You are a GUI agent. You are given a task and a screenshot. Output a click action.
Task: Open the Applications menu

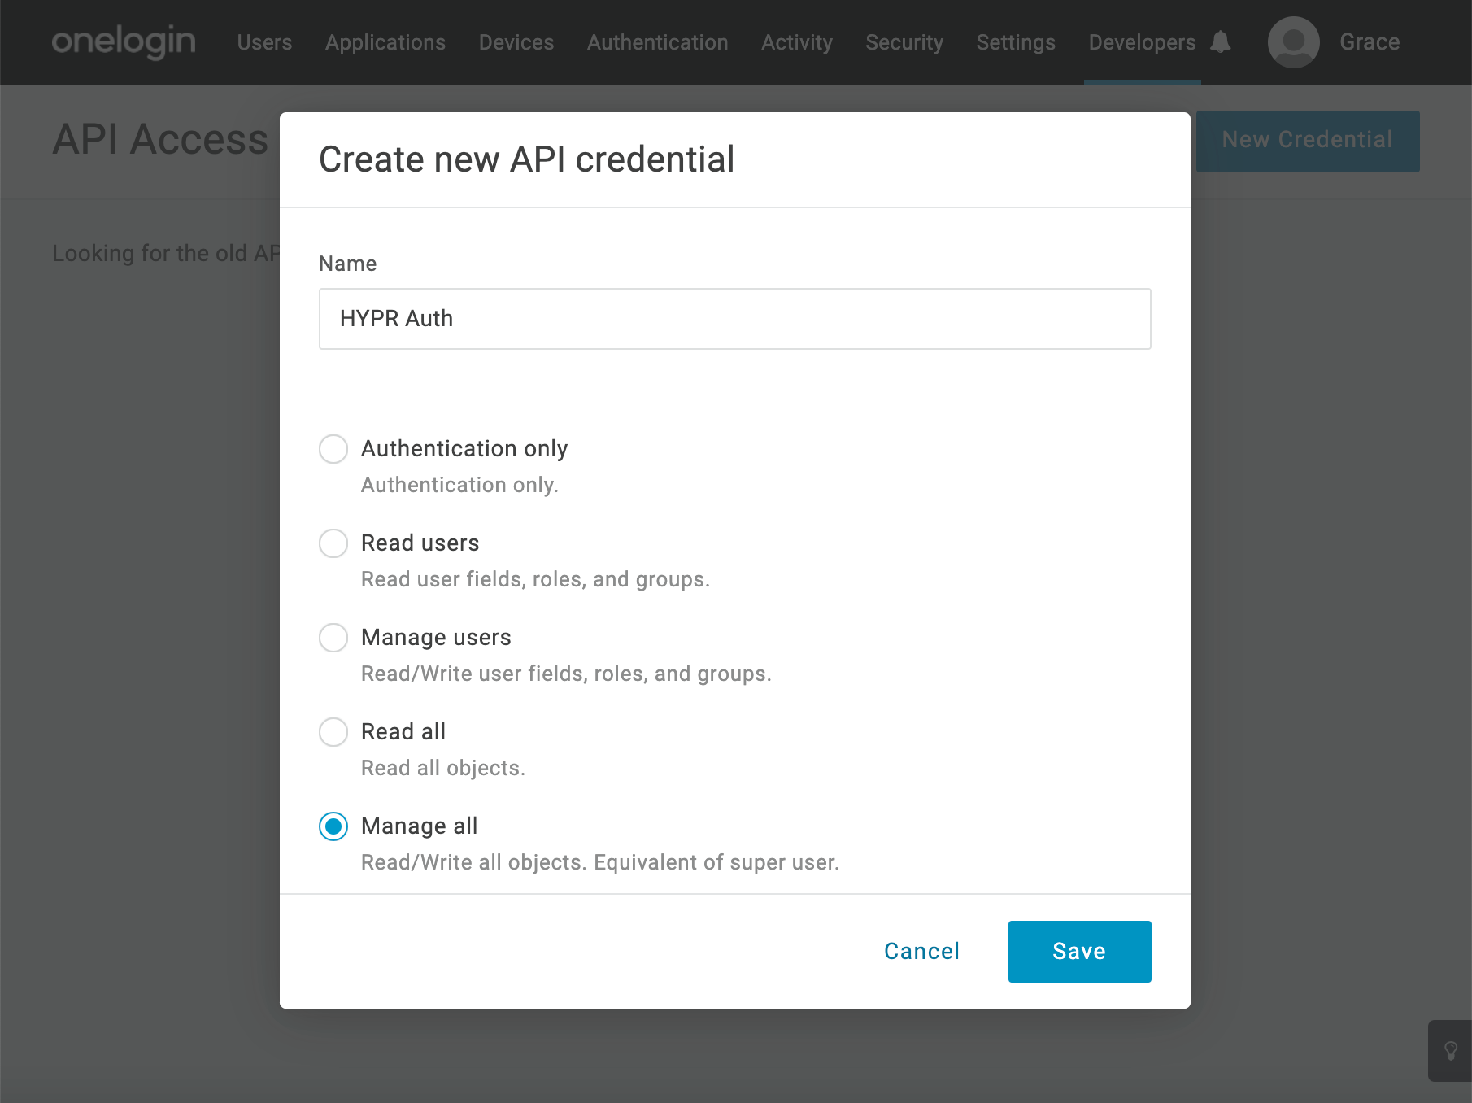pyautogui.click(x=385, y=42)
